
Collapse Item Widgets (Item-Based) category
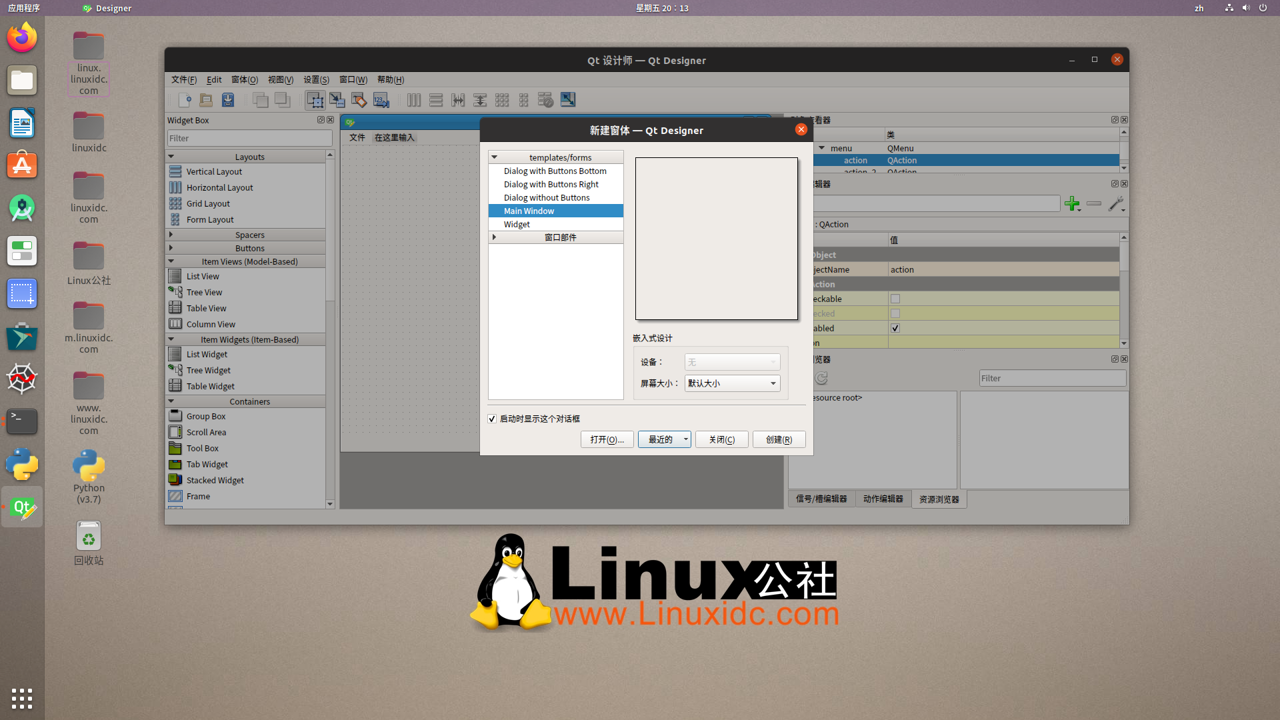pos(171,339)
